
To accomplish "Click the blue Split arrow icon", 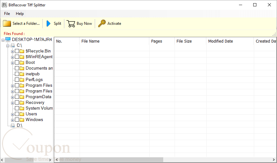I will [x=48, y=24].
